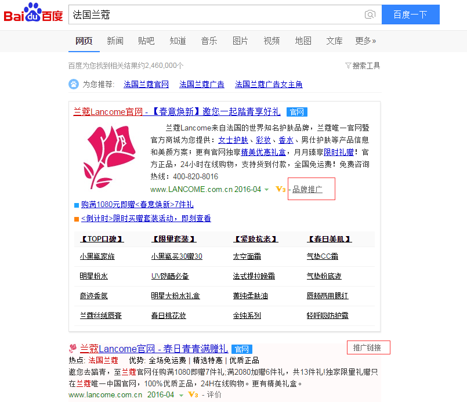Open the snapshot dropdown arrow after www.LANCOME.com.cn 2016-04
The image size is (467, 402).
click(267, 189)
